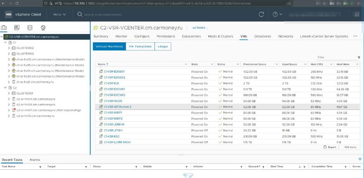Image resolution: width=364 pixels, height=178 pixels.
Task: Expand the CLUSTER01 node
Action: pos(9,94)
